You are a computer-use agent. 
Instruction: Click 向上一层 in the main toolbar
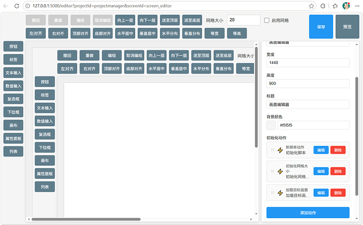[x=125, y=20]
